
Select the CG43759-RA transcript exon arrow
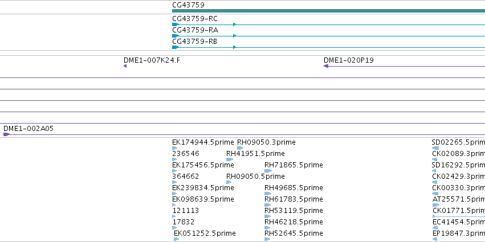tap(176, 36)
